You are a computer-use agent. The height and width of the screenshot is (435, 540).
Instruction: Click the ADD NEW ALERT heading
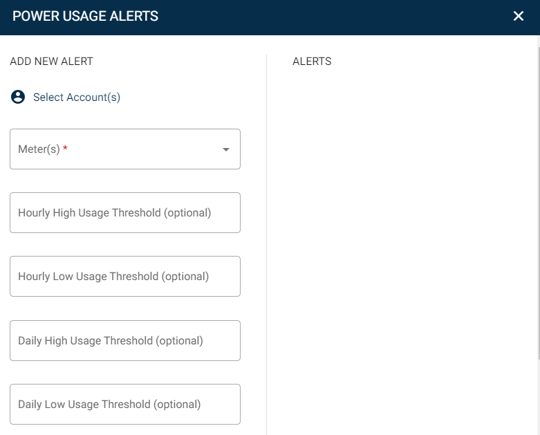[51, 62]
